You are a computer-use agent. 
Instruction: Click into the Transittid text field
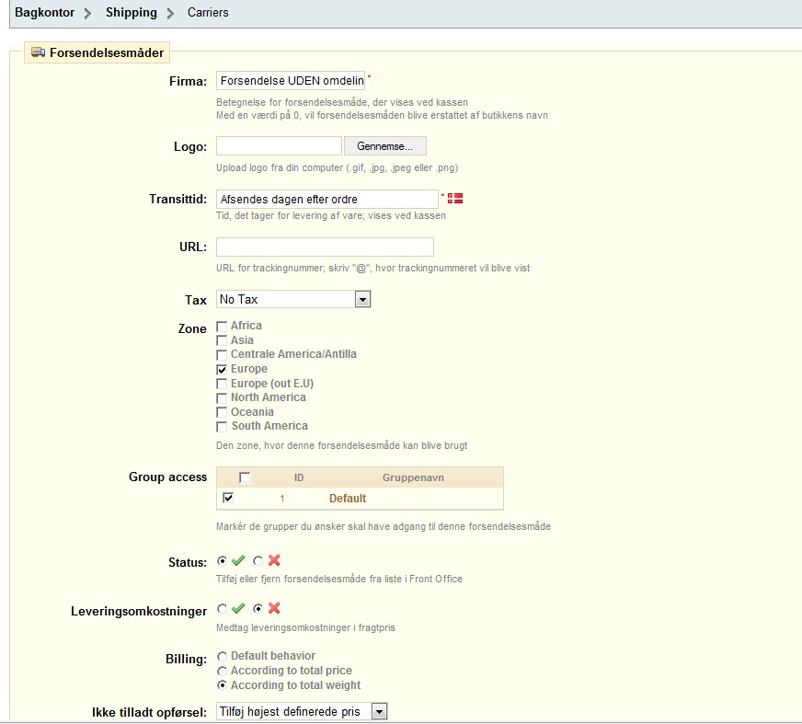coord(327,199)
